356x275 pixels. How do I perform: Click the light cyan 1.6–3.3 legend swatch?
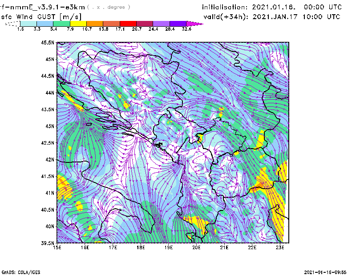[28, 24]
